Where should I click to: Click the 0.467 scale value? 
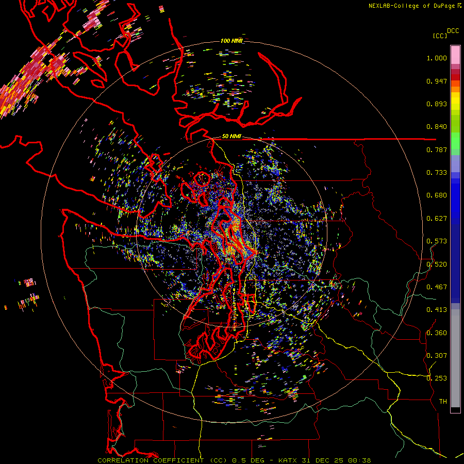[x=437, y=287]
